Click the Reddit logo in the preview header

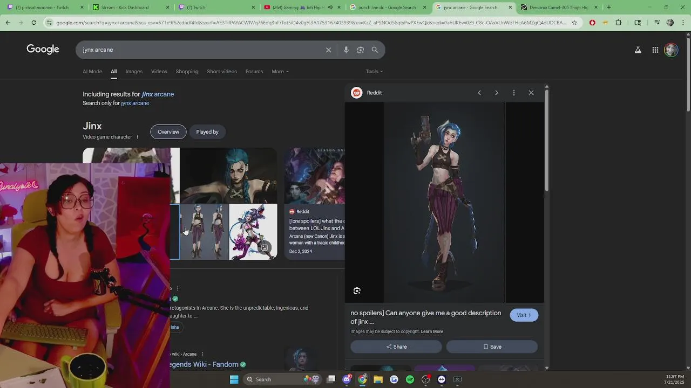356,93
